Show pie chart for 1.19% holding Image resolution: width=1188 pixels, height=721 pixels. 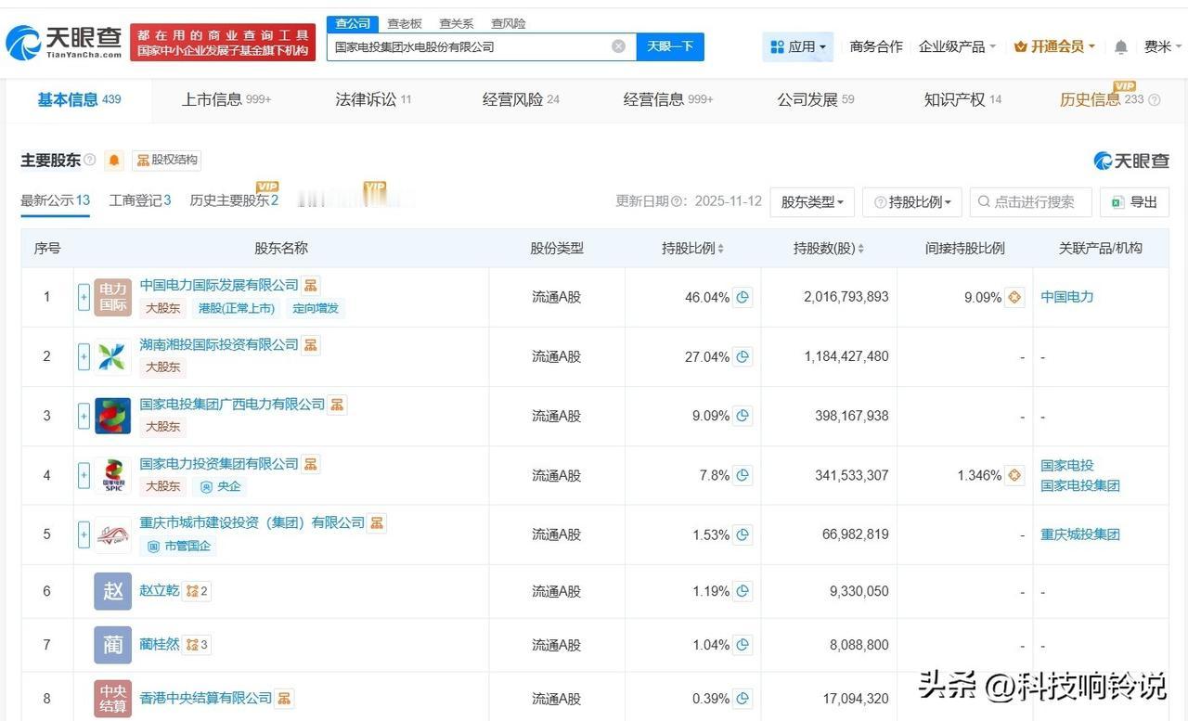pyautogui.click(x=742, y=591)
